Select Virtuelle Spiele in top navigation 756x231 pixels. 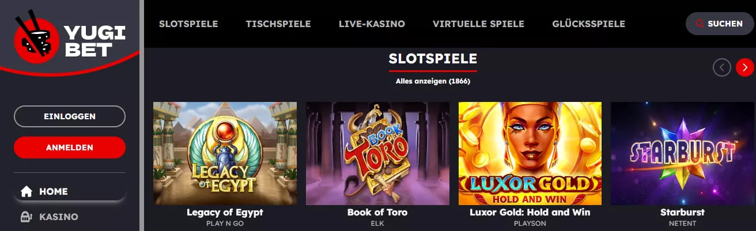coord(478,24)
